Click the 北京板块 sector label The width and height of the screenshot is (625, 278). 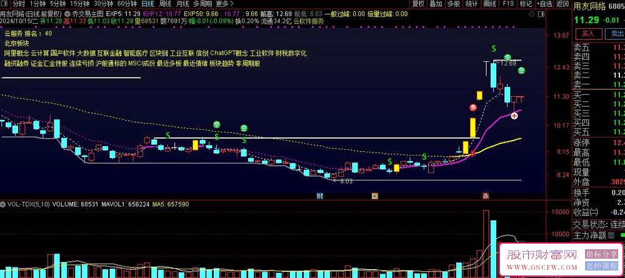click(x=17, y=43)
